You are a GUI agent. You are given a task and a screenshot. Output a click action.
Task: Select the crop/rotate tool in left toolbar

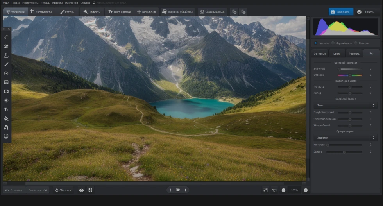6,37
